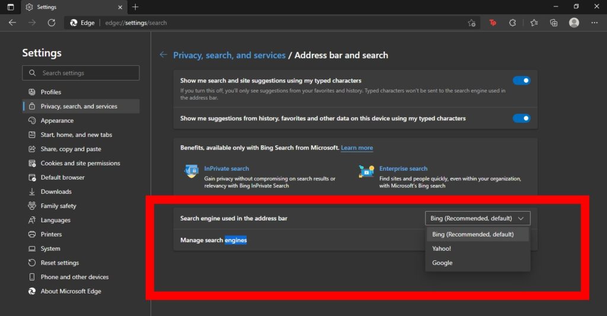Viewport: 607px width, 316px height.
Task: Open the Extensions puzzle icon
Action: coord(513,23)
